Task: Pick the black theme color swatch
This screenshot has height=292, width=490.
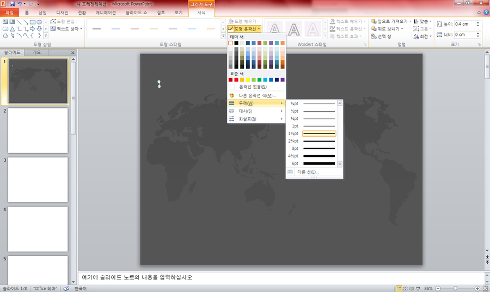Action: [236, 43]
